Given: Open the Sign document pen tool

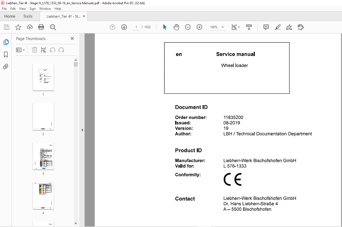Looking at the screenshot, I should coord(289,27).
